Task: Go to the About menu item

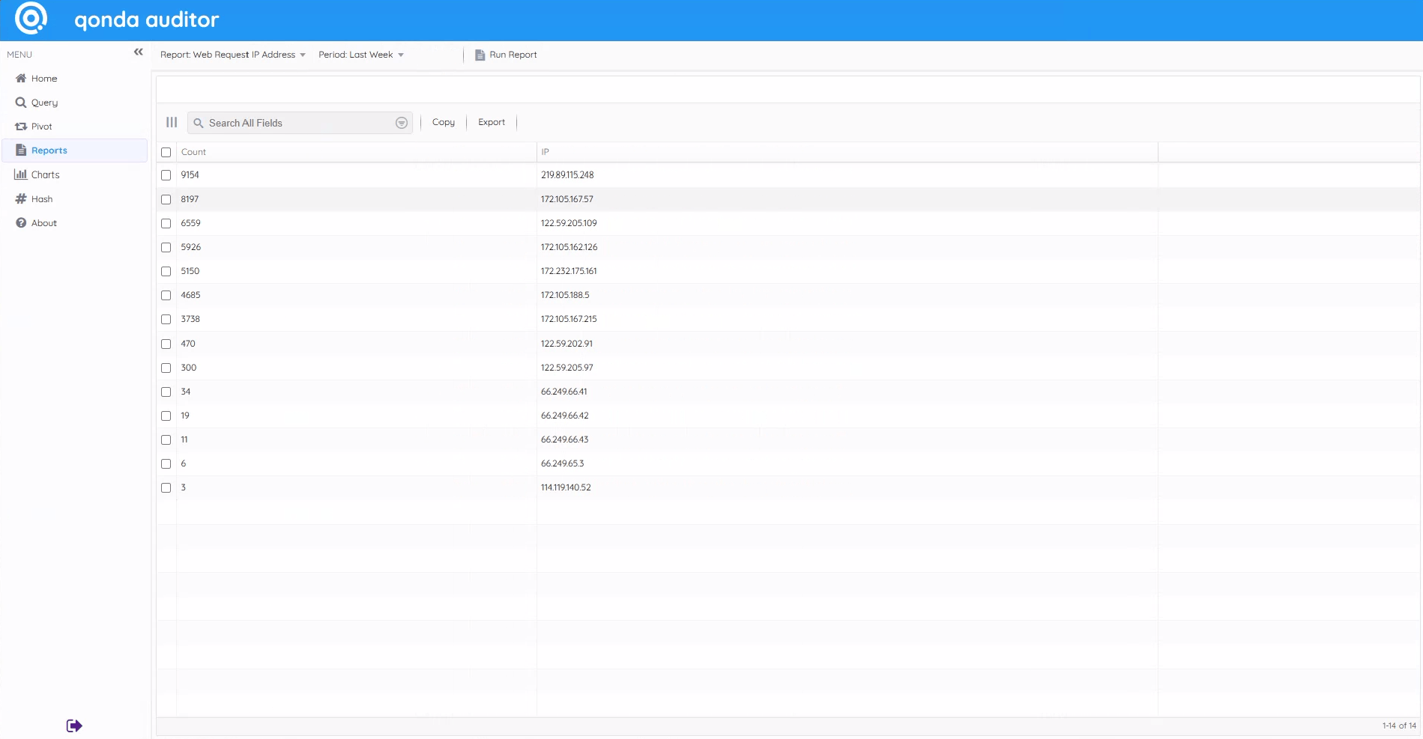Action: pyautogui.click(x=43, y=223)
